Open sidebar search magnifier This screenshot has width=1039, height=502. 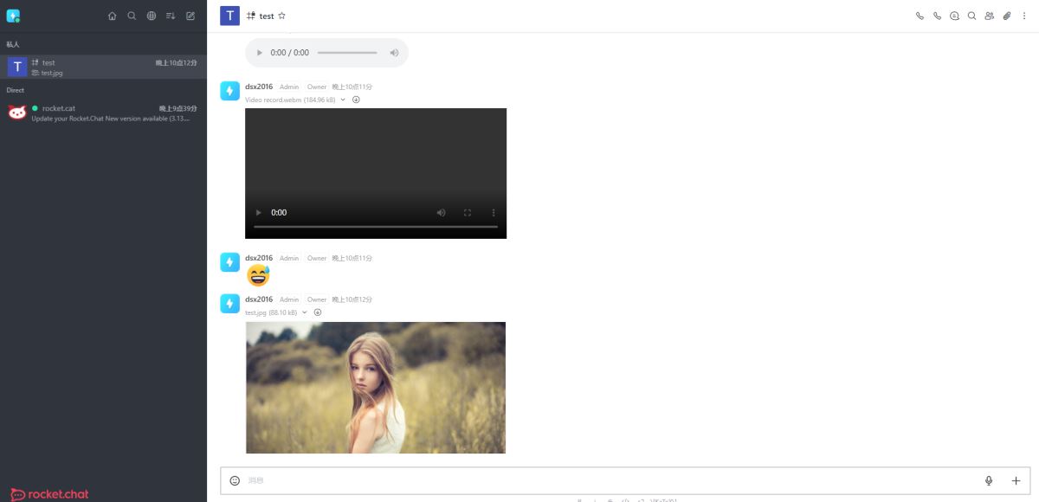point(132,16)
